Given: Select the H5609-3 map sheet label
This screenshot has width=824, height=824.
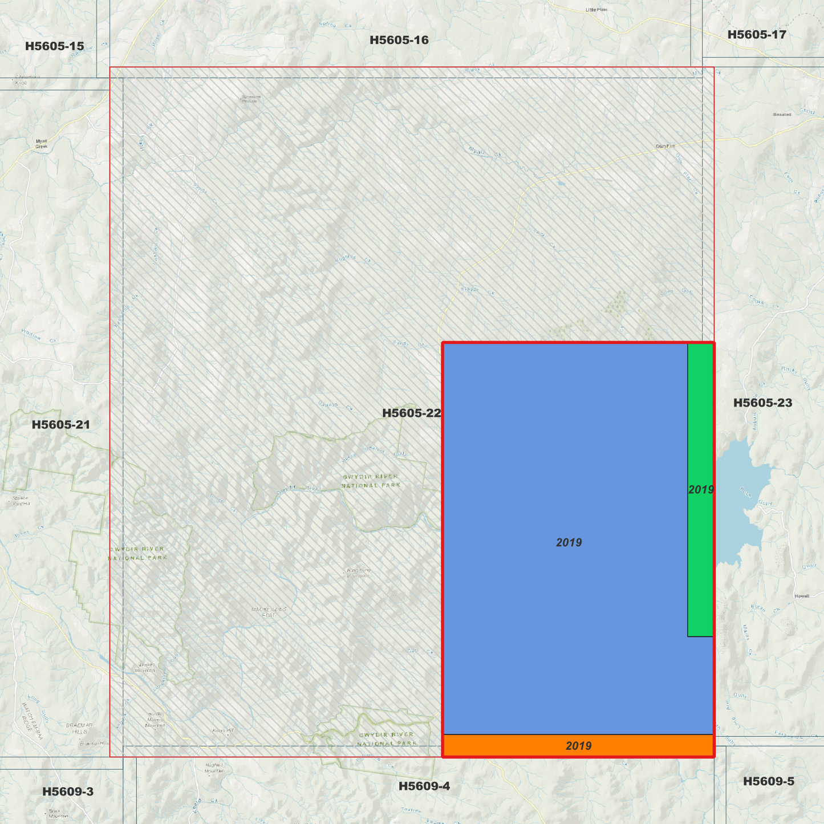Looking at the screenshot, I should click(68, 791).
